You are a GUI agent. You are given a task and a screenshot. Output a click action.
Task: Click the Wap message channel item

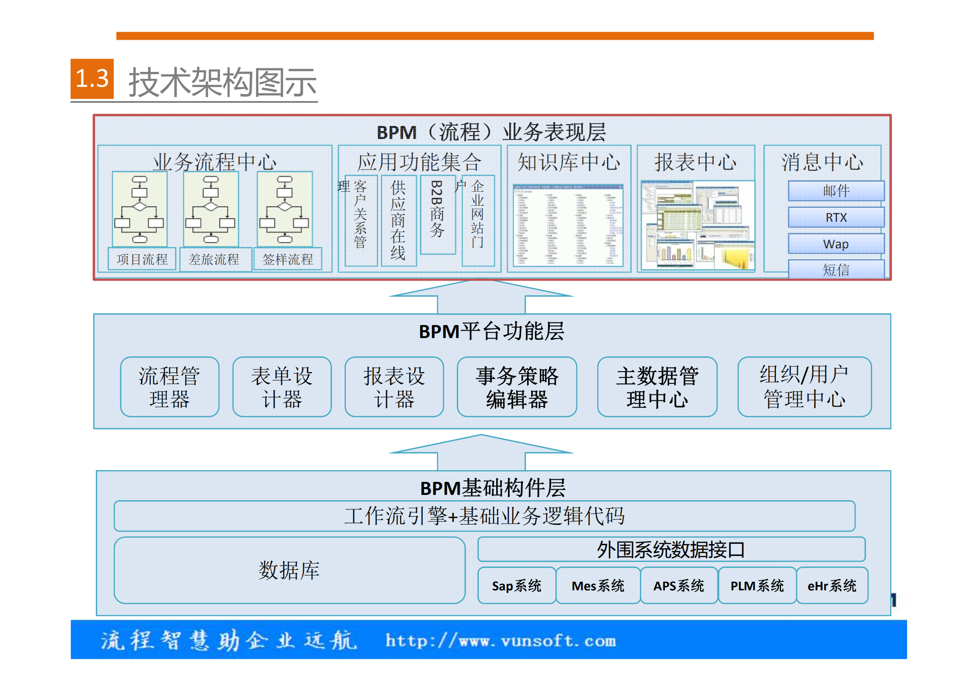click(835, 244)
